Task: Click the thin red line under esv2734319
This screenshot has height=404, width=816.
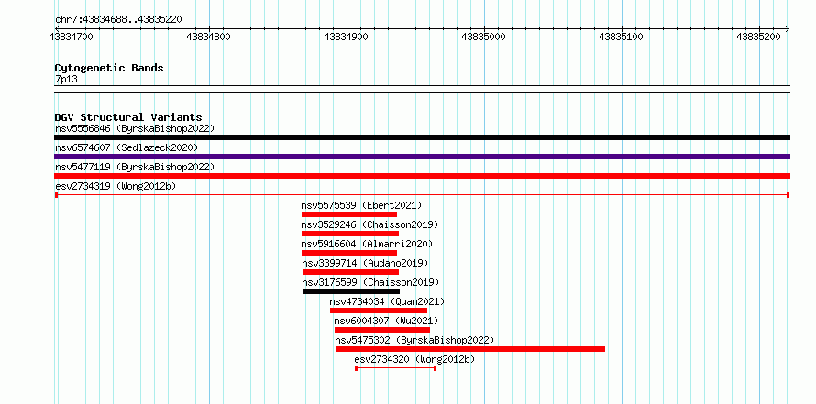Action: click(422, 195)
